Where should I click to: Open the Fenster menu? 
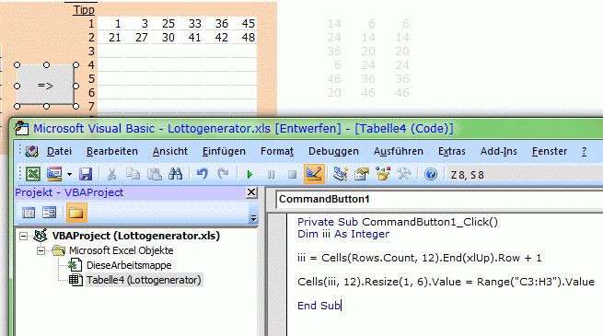pyautogui.click(x=550, y=152)
